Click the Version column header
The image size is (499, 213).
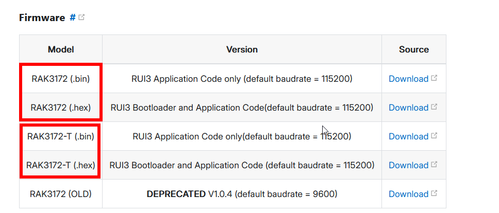pyautogui.click(x=242, y=49)
